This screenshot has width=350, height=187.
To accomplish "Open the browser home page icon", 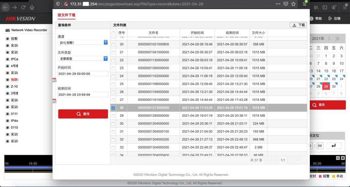I will (x=32, y=7).
